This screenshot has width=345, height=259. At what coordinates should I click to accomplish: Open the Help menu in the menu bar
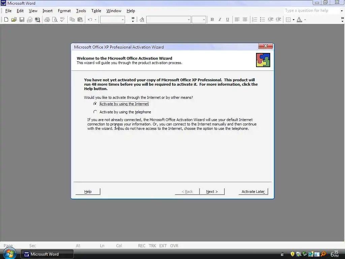(x=131, y=10)
